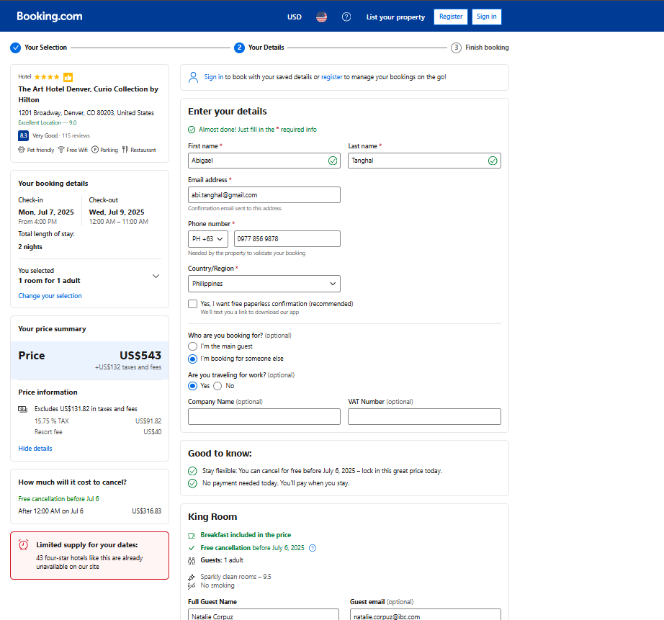Open the USD currency selector
This screenshot has height=620, width=664.
295,17
